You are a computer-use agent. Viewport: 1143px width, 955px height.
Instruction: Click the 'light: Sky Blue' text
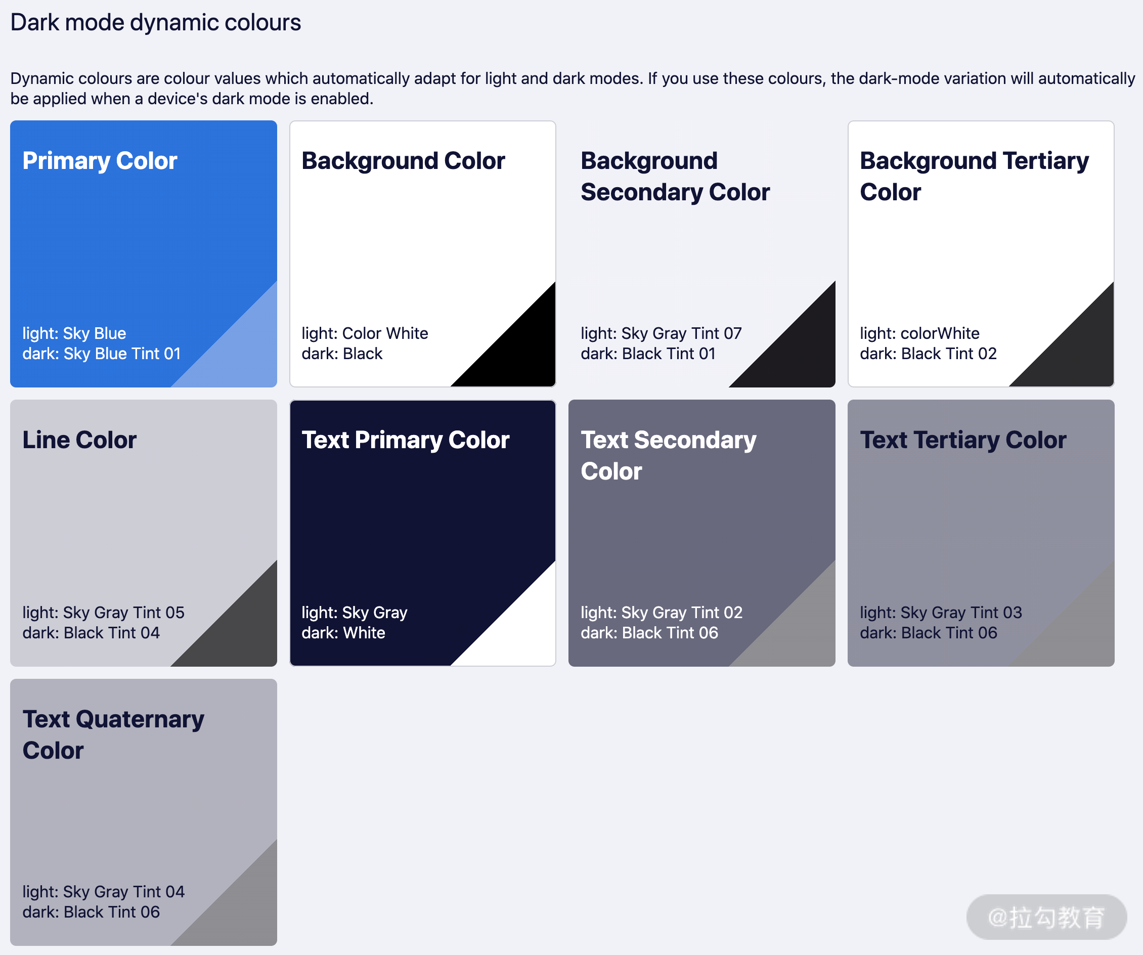74,333
